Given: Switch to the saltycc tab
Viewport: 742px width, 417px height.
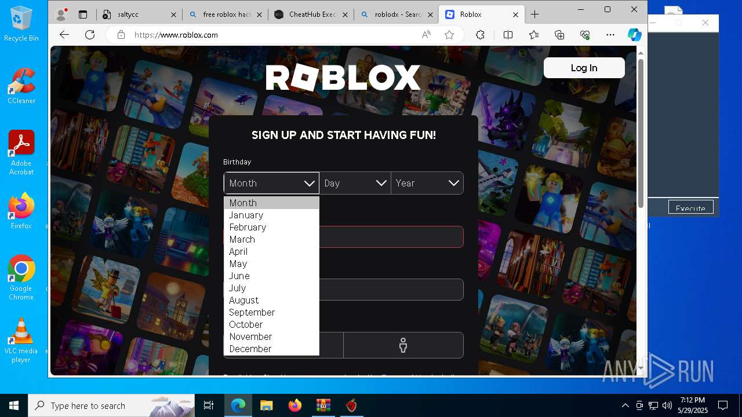Looking at the screenshot, I should coord(139,14).
